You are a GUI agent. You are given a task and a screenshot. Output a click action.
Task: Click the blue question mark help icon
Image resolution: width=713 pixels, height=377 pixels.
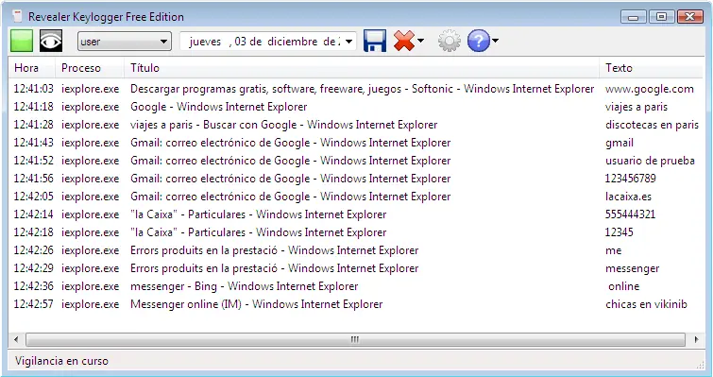click(479, 42)
